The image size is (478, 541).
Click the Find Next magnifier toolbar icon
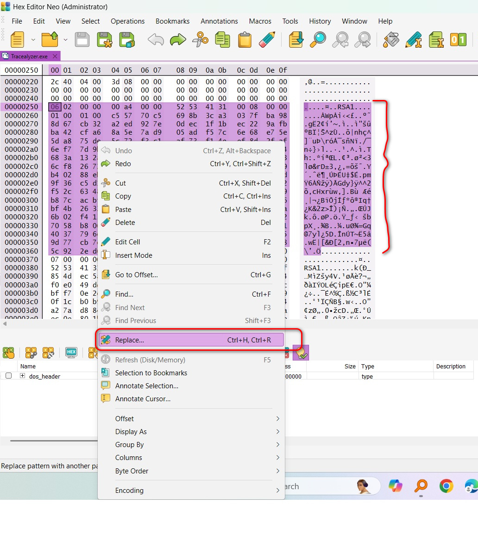click(363, 40)
